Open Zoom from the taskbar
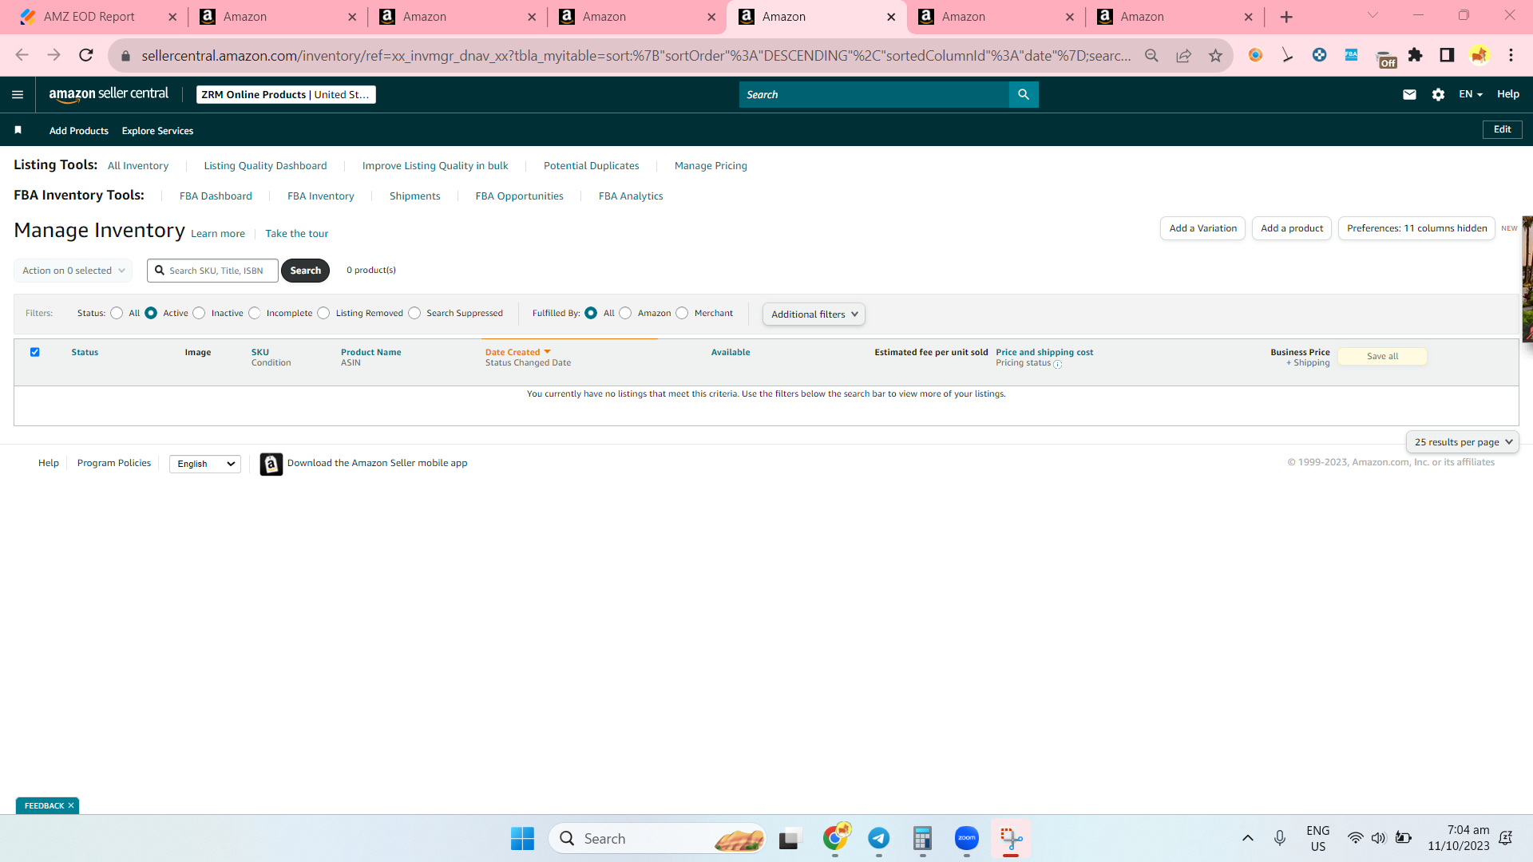 (x=966, y=838)
